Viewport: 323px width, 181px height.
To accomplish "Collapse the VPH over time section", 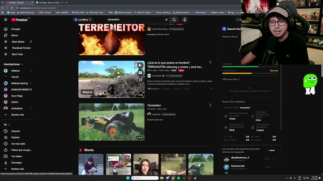I will pyautogui.click(x=277, y=79).
